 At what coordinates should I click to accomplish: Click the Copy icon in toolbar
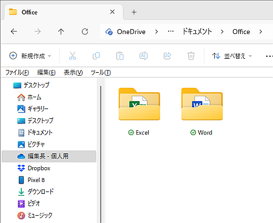(x=96, y=56)
